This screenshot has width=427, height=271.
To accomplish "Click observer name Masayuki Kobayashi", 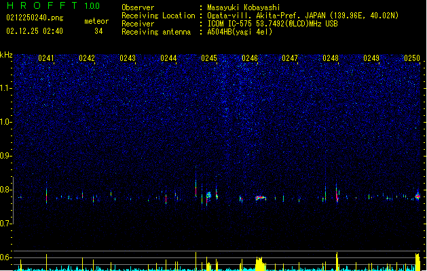I will [x=244, y=7].
